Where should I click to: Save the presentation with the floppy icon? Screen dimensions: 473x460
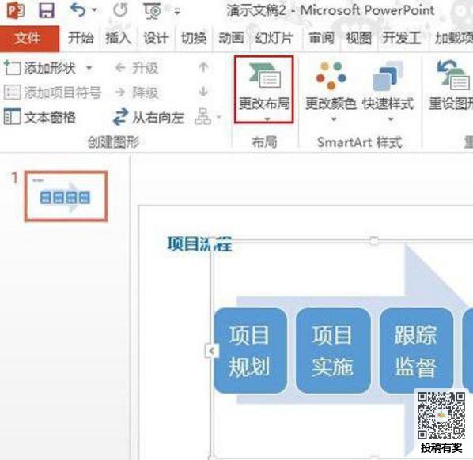click(47, 11)
